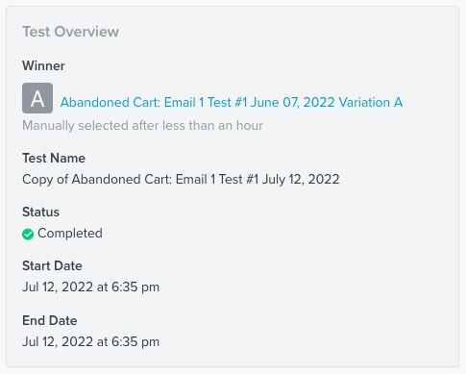Click the Start Date label

point(52,265)
